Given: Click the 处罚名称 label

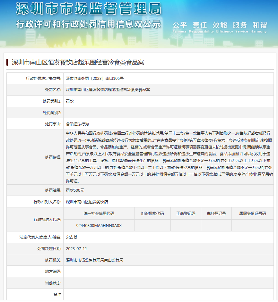Looking at the screenshot, I should point(53,90).
